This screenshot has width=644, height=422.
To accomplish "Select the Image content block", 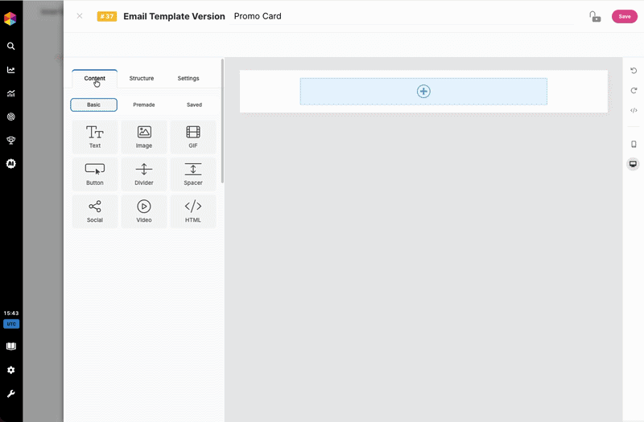I will point(144,137).
